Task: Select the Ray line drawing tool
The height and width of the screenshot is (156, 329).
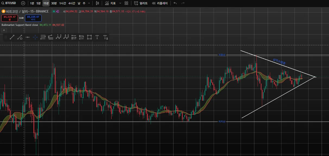Action: (x=20, y=37)
